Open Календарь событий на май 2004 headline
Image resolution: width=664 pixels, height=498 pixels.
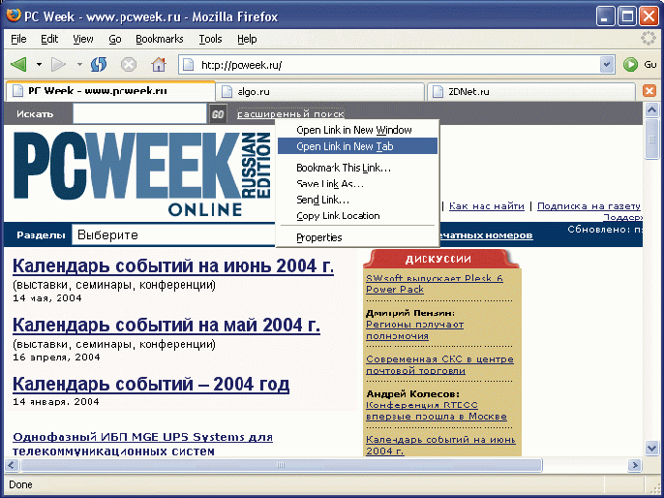166,326
